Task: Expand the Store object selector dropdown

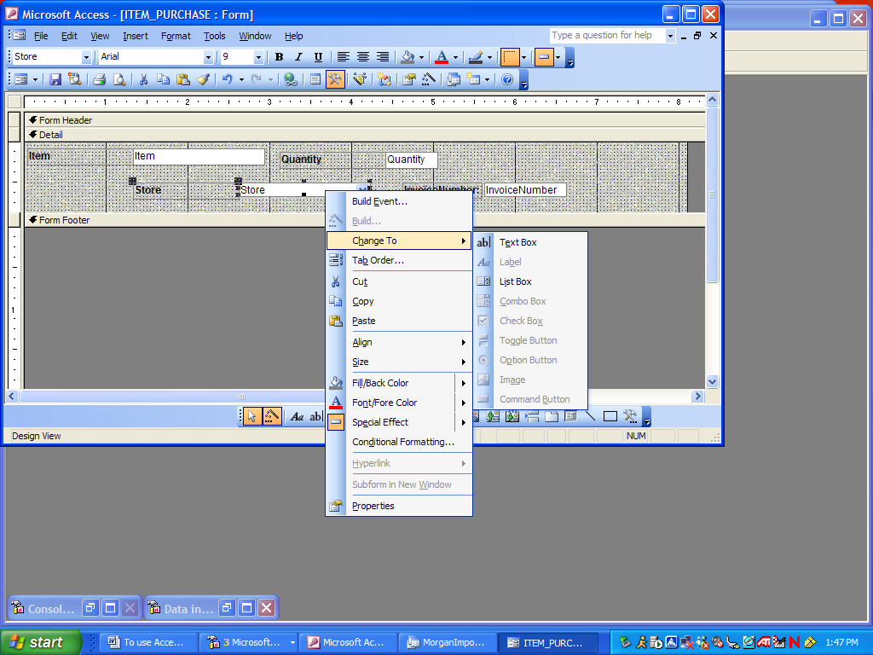Action: (86, 57)
